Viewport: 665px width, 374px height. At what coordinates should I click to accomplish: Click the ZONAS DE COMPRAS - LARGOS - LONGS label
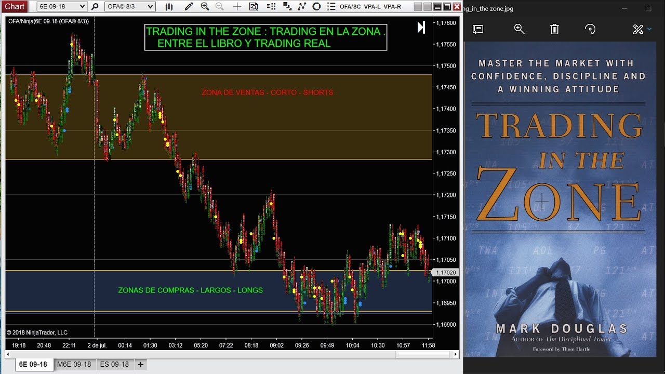point(191,290)
